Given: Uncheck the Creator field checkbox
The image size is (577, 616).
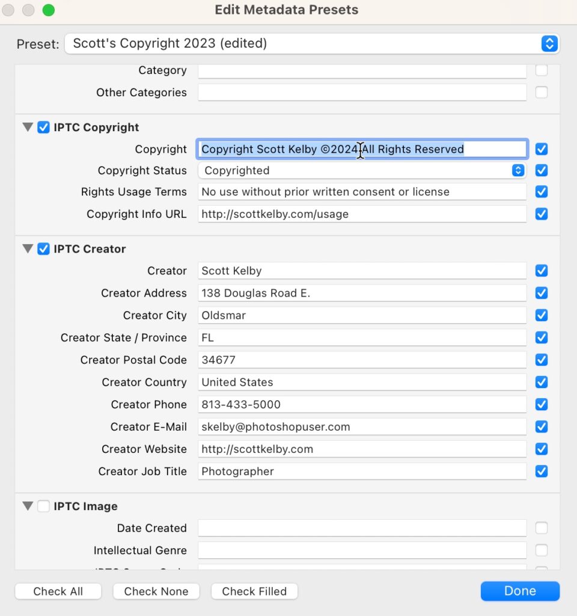Looking at the screenshot, I should [x=542, y=271].
